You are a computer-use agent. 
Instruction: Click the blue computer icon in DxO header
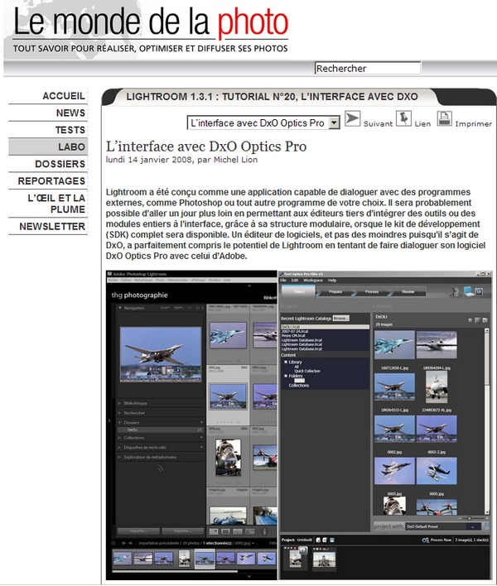469,291
